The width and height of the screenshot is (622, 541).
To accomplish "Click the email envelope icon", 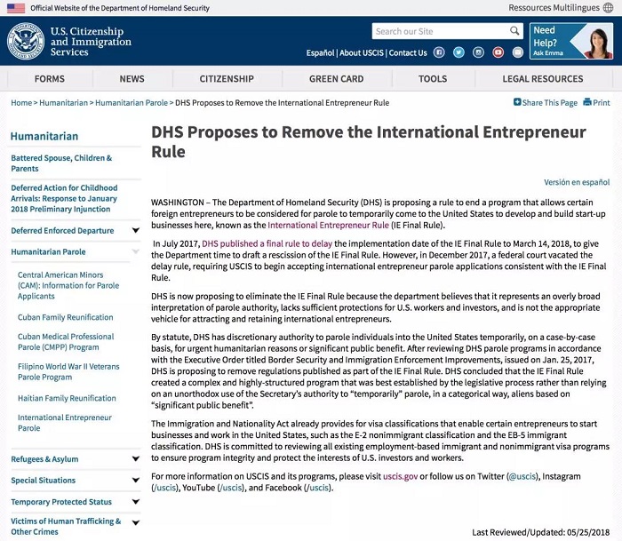I will point(518,52).
